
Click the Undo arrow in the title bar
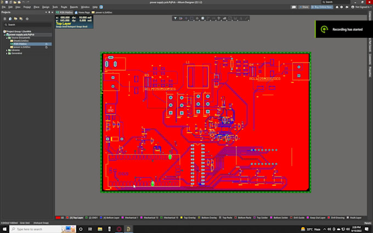click(x=24, y=2)
